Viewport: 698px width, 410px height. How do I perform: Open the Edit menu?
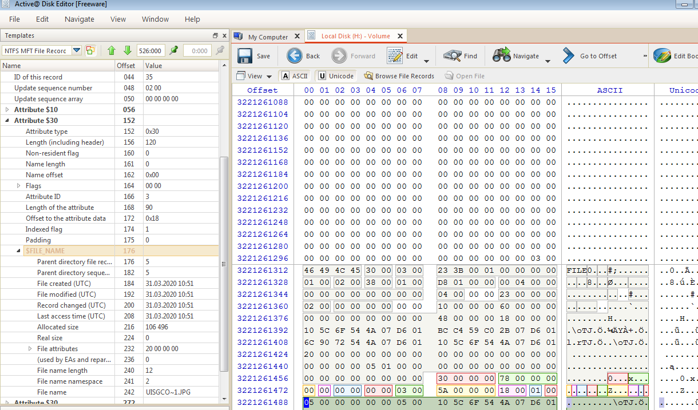pos(42,19)
